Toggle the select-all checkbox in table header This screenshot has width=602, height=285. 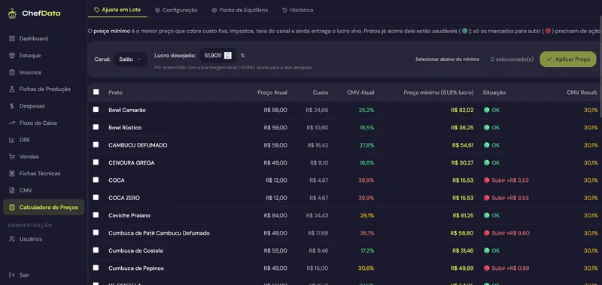[96, 92]
